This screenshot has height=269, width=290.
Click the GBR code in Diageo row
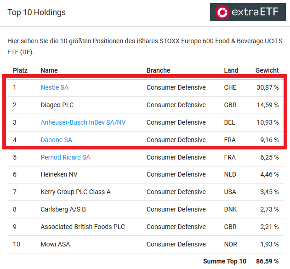(230, 105)
